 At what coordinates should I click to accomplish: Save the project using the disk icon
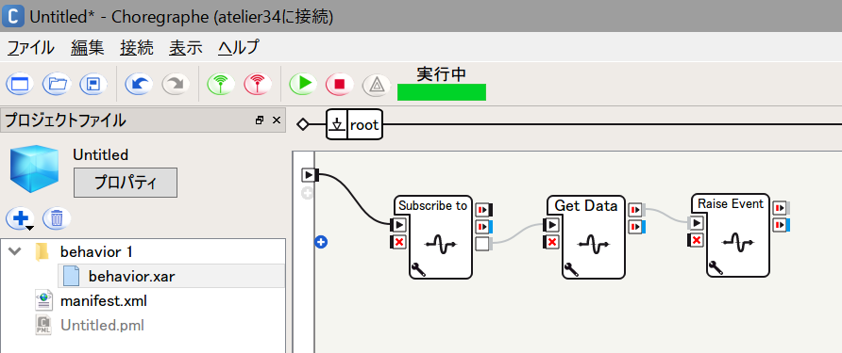pos(93,84)
